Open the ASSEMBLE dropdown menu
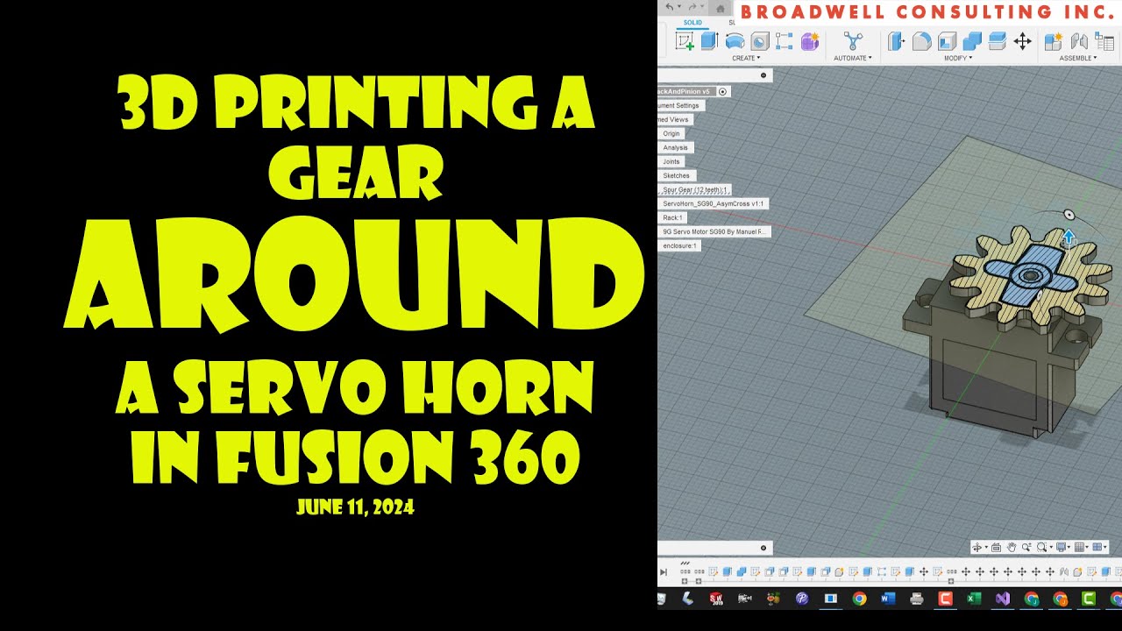Screen dimensions: 1122x631 (x=1078, y=58)
